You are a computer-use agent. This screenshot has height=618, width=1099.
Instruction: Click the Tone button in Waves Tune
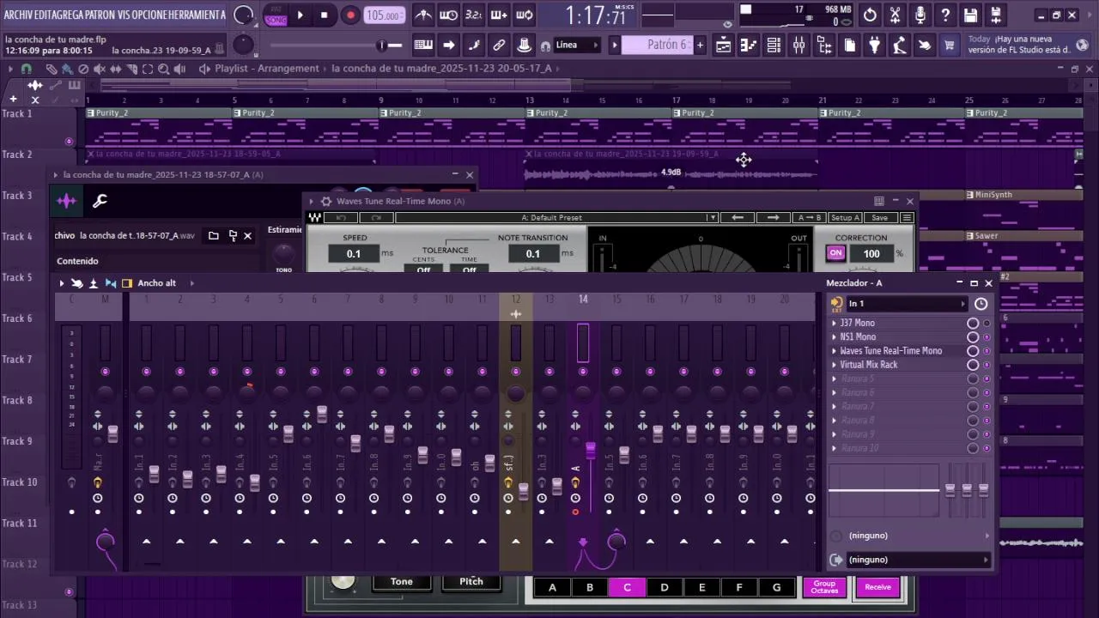(402, 582)
